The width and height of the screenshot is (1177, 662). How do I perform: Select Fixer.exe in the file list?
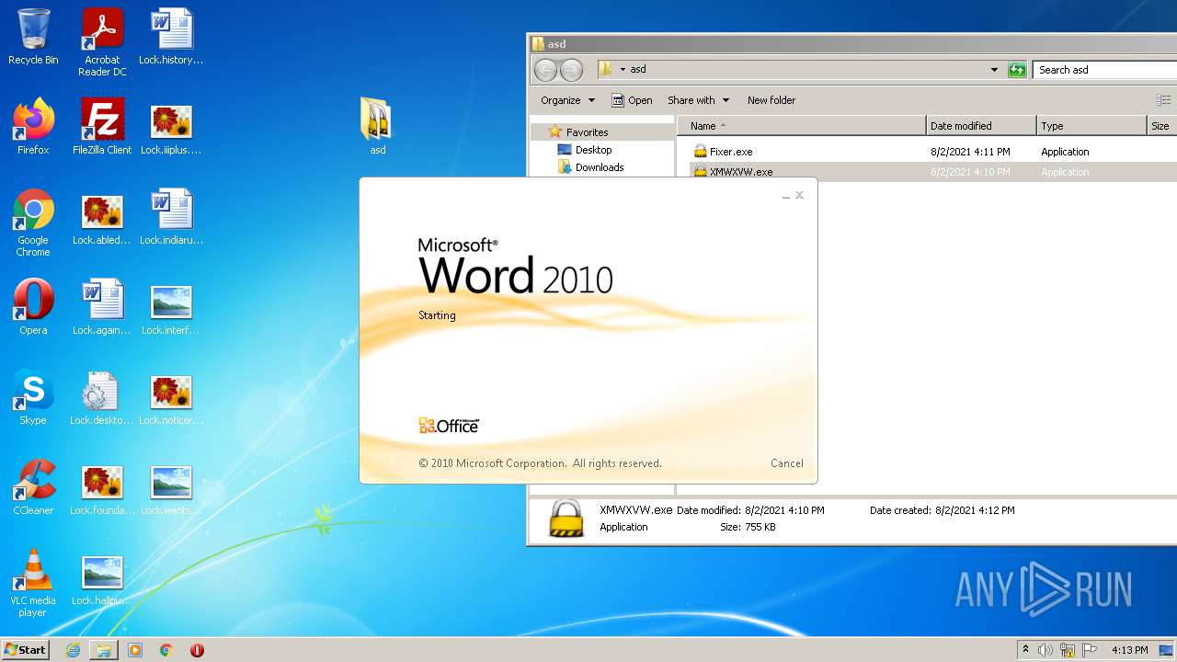coord(731,152)
